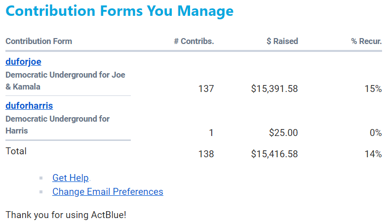
Task: Click the % Recur. column header
Action: pyautogui.click(x=366, y=41)
